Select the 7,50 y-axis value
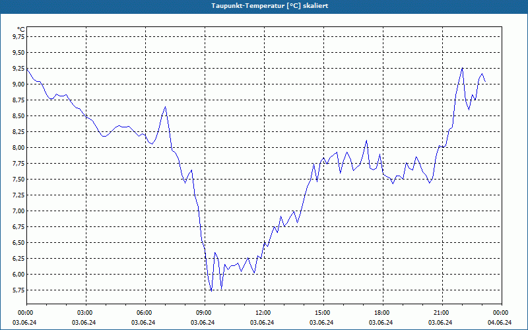This screenshot has height=330, width=528. (18, 179)
